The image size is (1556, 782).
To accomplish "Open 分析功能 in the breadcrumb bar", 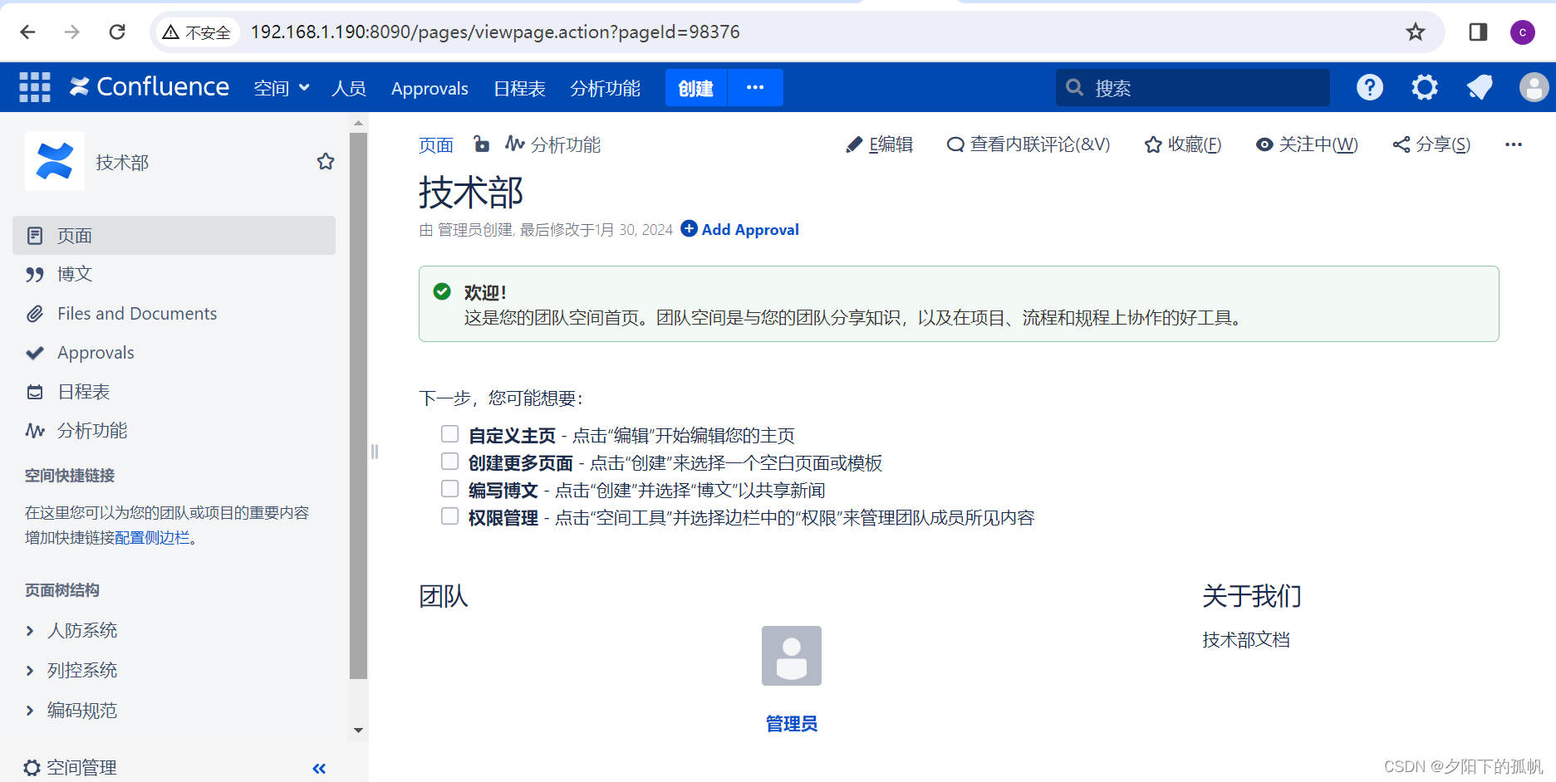I will pyautogui.click(x=553, y=144).
